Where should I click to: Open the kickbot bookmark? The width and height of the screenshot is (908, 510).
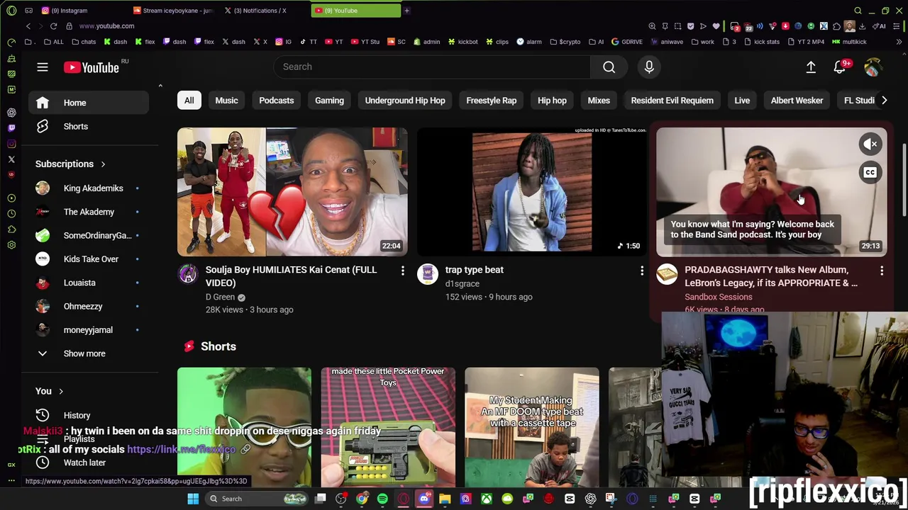(x=463, y=42)
